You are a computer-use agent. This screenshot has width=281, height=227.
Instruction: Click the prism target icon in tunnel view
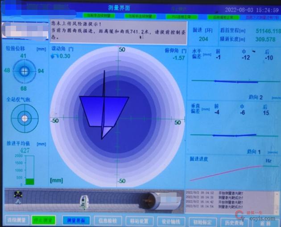[x=18, y=197]
